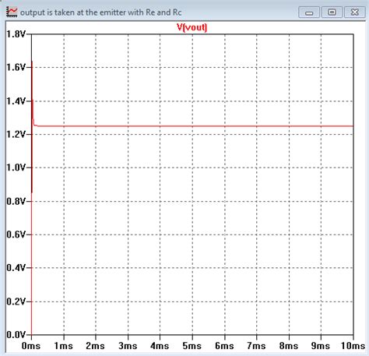Click the 0.0V vertical axis label

tap(16, 335)
